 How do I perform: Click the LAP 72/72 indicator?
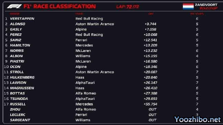[128, 7]
